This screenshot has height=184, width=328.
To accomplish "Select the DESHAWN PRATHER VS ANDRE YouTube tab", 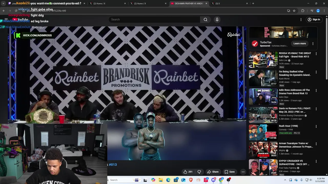I will [189, 3].
